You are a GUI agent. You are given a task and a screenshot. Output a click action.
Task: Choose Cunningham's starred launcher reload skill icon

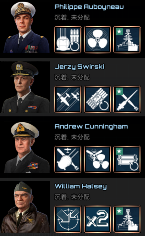pos(127,159)
